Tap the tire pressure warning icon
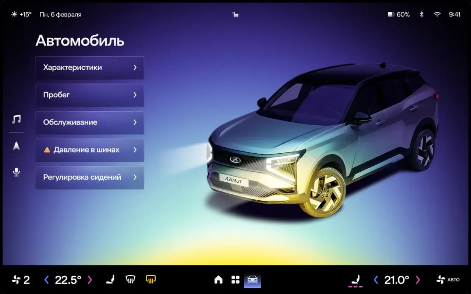The image size is (471, 294). point(47,150)
